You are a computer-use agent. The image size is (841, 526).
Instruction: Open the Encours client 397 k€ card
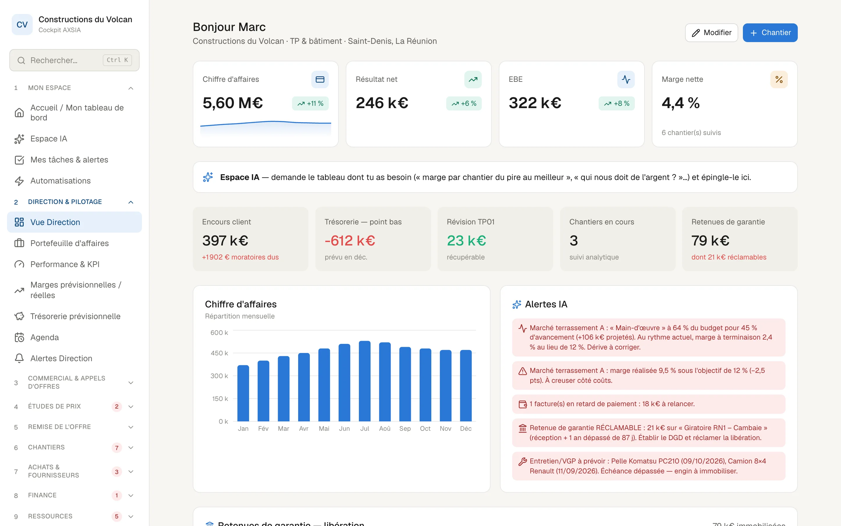point(251,239)
